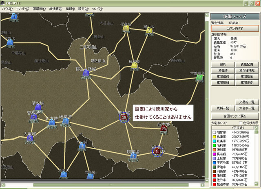
Task: Click map horizontal scrollbar left arrow
Action: pos(3,185)
